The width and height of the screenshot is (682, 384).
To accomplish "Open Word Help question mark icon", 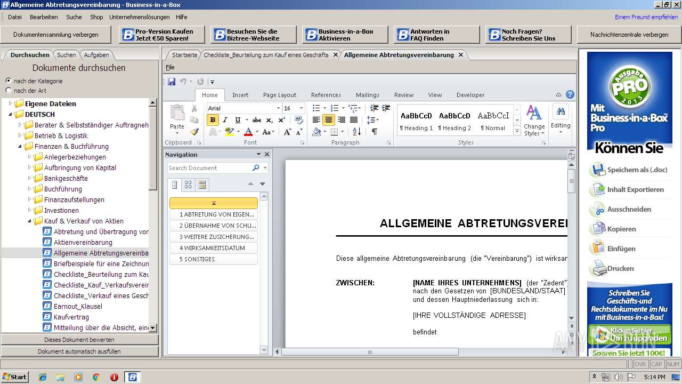I will 570,95.
